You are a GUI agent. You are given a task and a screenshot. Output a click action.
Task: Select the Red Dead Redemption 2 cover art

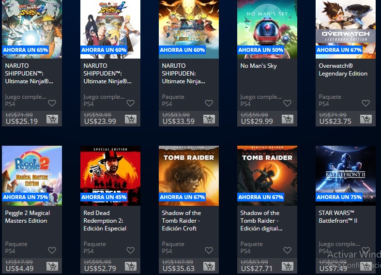click(x=110, y=176)
